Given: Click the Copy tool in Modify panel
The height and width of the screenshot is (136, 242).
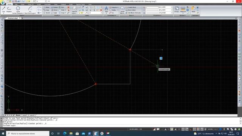Looking at the screenshot, I should point(46,10).
